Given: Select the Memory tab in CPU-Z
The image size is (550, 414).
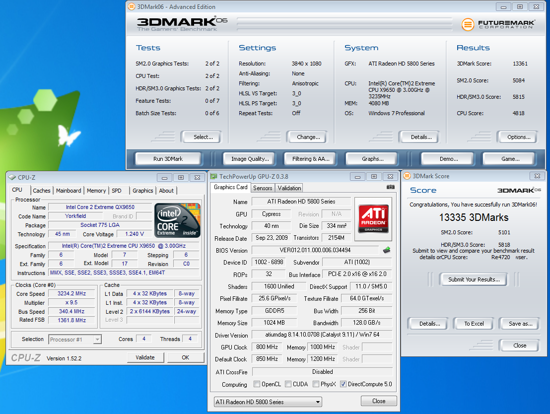Looking at the screenshot, I should click(x=96, y=191).
